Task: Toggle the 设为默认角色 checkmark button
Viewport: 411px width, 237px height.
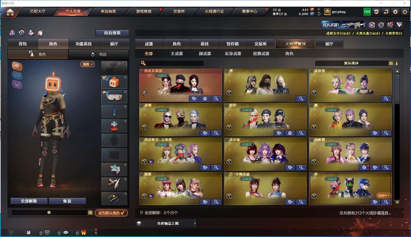Action: point(111,213)
